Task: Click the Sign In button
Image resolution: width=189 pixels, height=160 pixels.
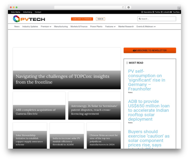Action: 101,19
